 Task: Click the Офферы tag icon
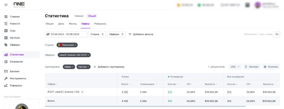click(6, 45)
